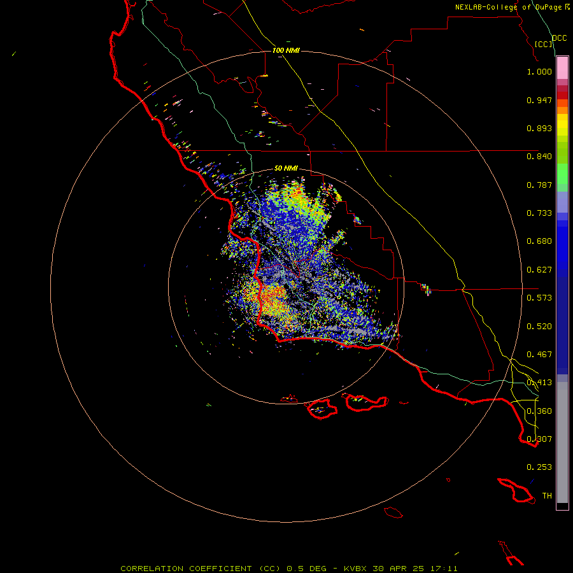Click the 30 APR 25 date text
The image size is (573, 573).
click(398, 569)
